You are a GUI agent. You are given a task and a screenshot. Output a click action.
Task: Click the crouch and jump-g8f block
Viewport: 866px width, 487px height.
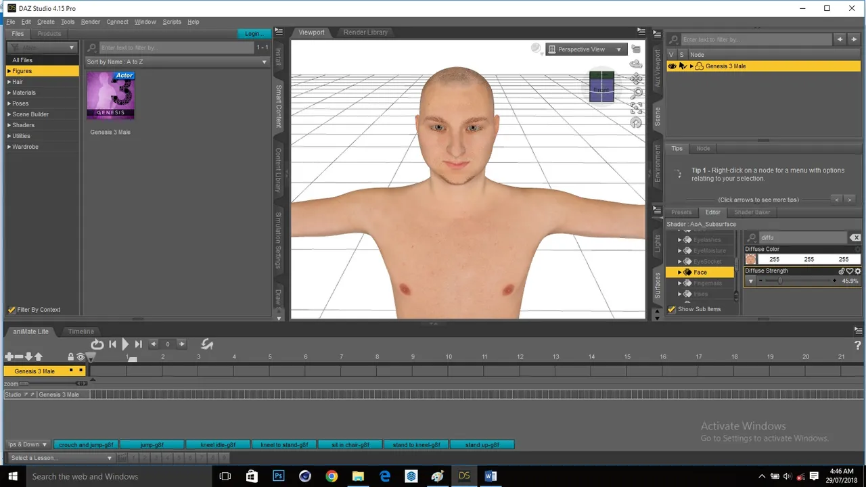click(86, 444)
